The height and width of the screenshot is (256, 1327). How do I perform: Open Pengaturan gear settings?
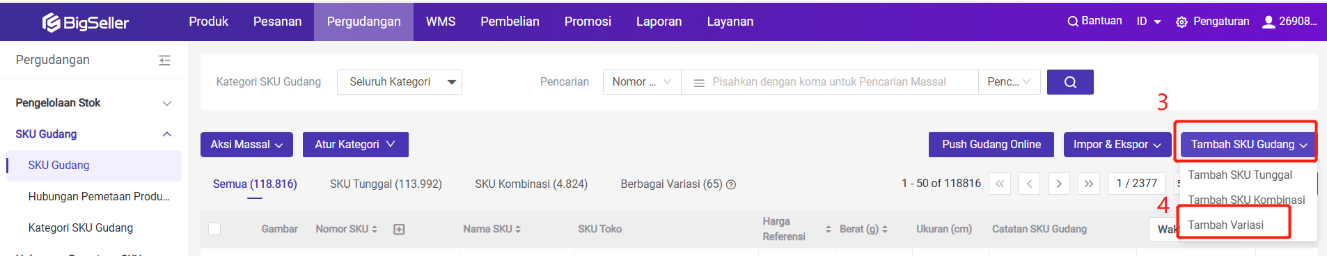coord(1181,22)
